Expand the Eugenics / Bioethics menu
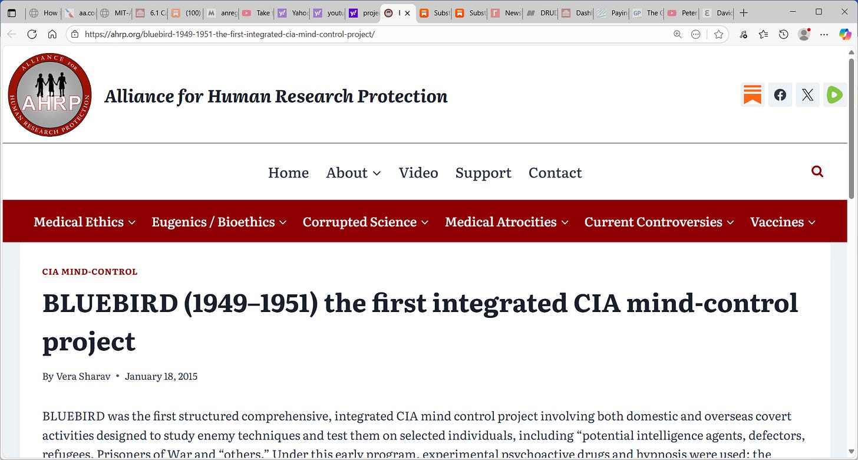 click(x=219, y=222)
